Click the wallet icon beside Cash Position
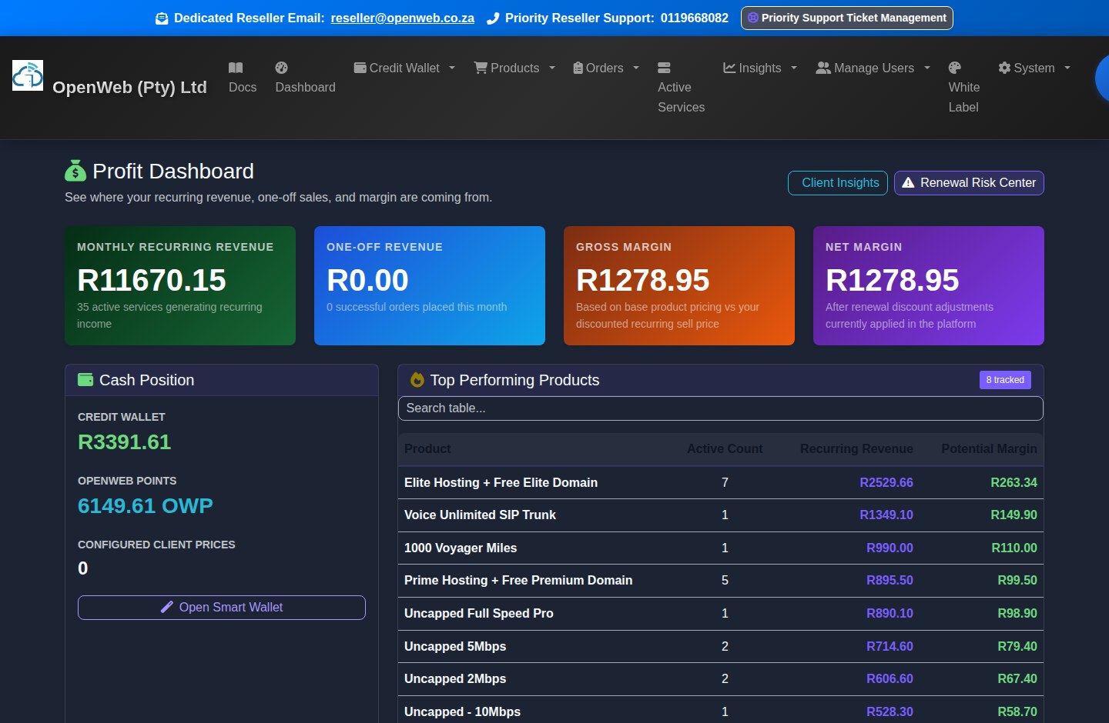 (x=85, y=380)
